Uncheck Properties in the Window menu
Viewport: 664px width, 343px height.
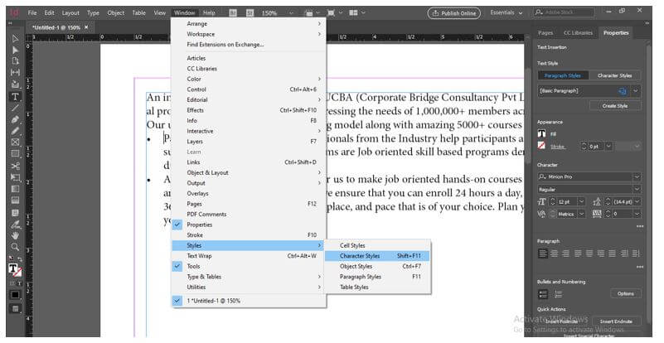coord(249,225)
